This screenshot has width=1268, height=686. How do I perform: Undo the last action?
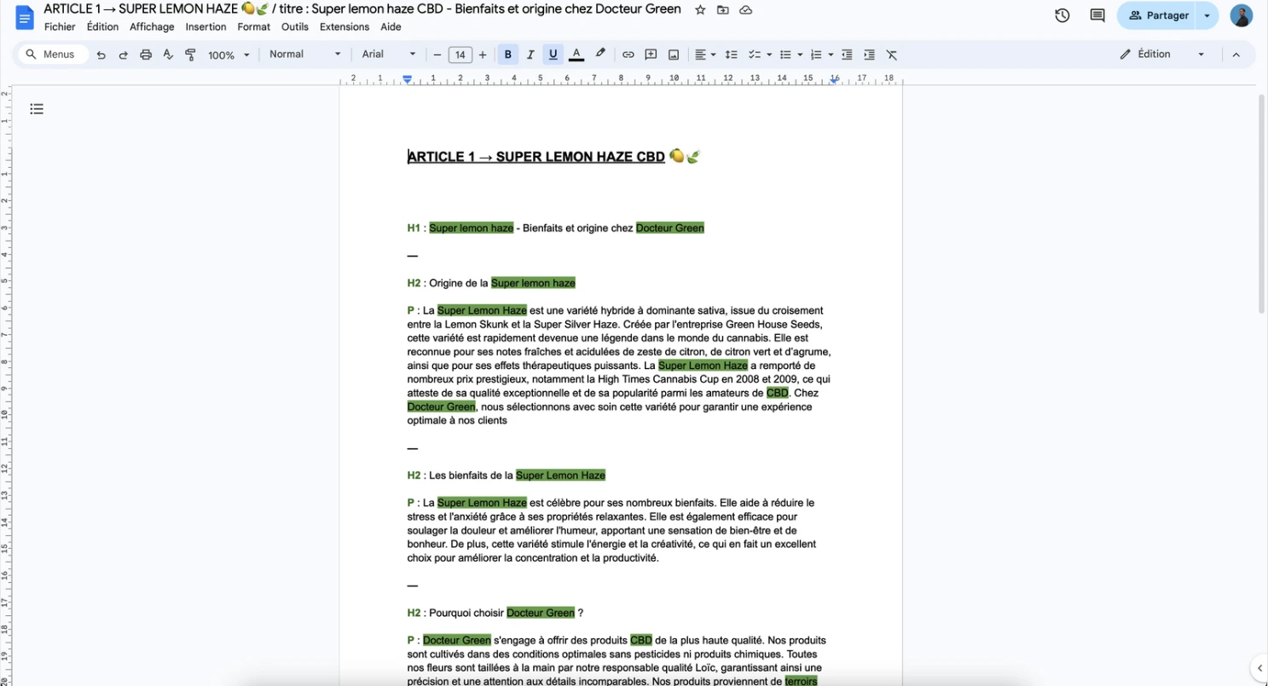[x=101, y=55]
